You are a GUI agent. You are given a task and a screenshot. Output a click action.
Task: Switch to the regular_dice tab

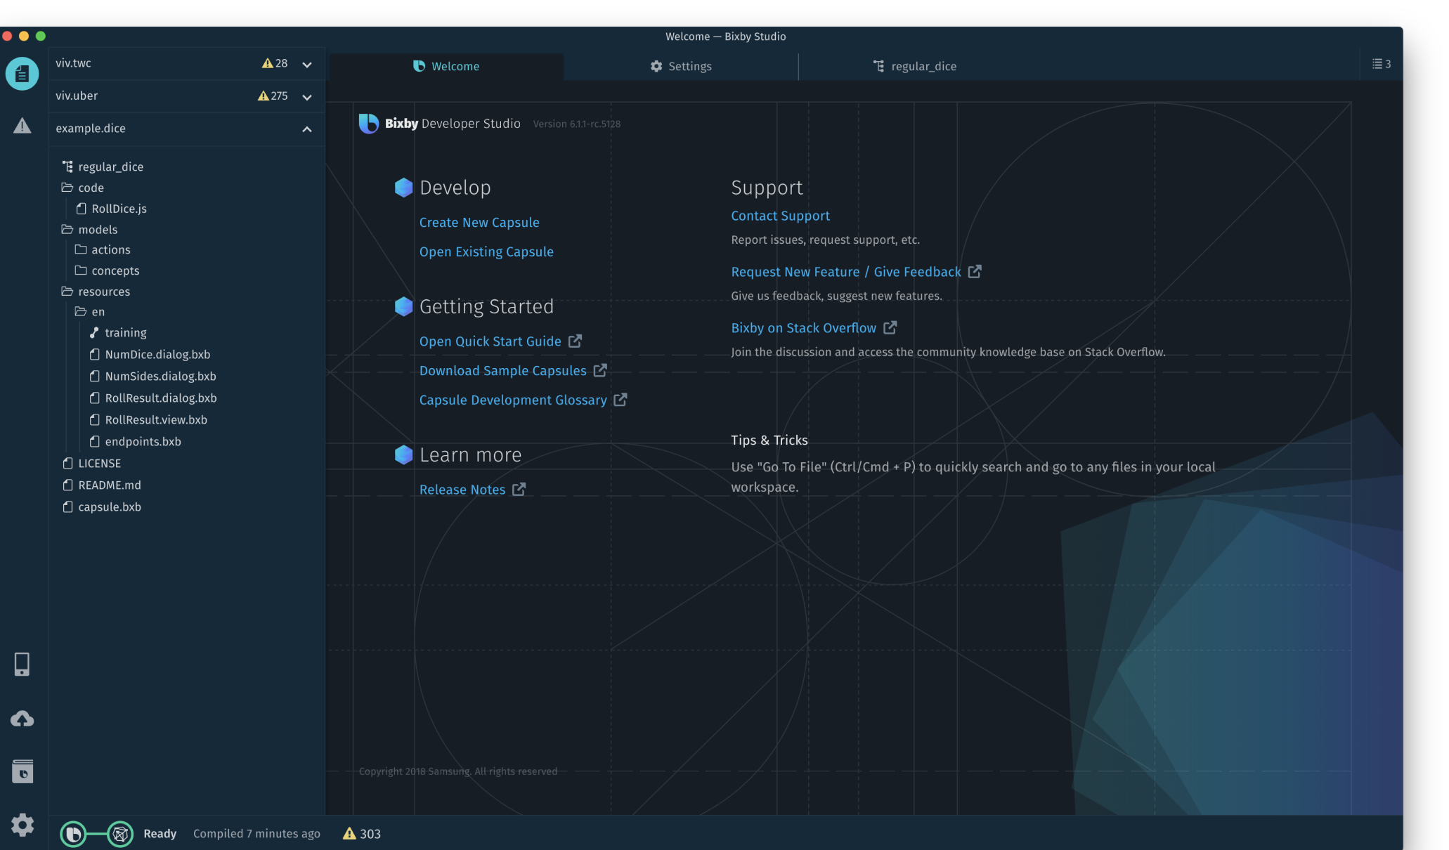pyautogui.click(x=915, y=66)
